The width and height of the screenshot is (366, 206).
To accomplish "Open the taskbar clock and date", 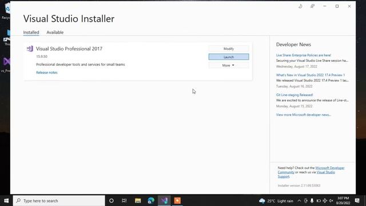I will [343, 201].
